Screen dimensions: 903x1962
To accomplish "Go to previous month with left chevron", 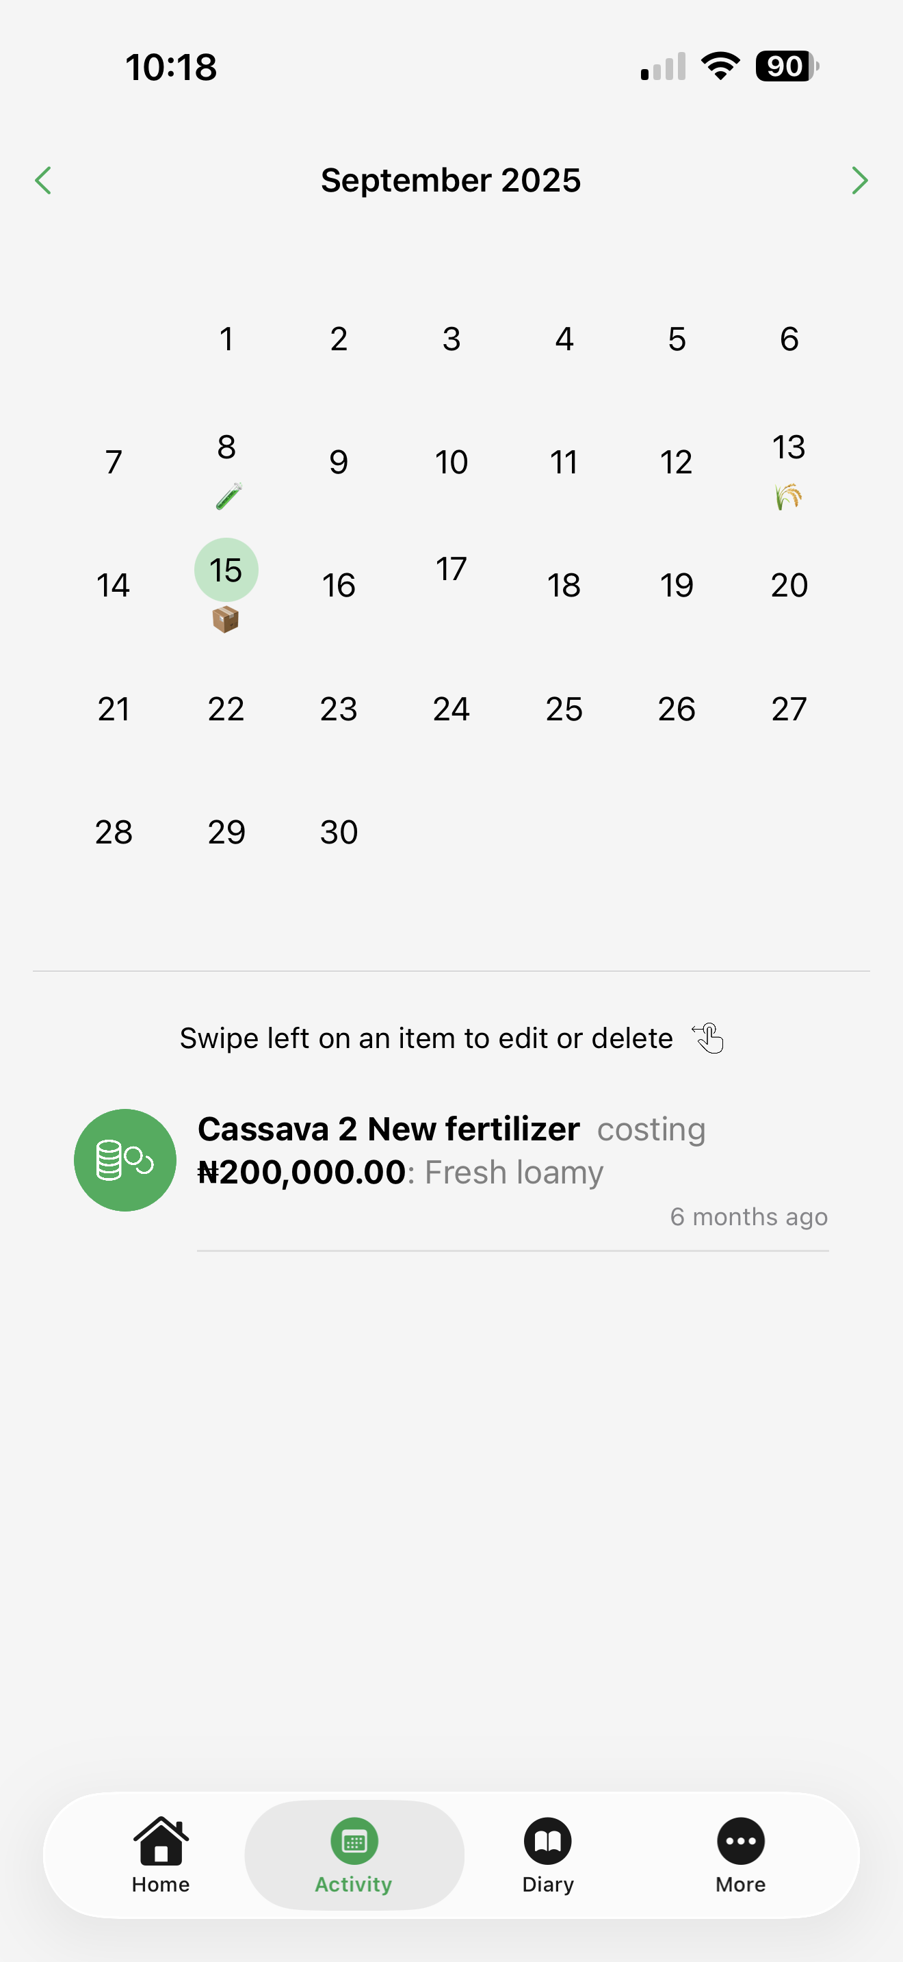I will click(43, 181).
